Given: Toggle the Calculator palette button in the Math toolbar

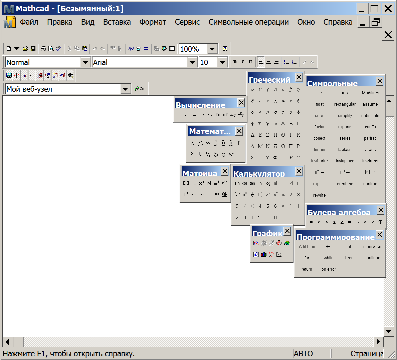Looking at the screenshot, I should pos(9,75).
